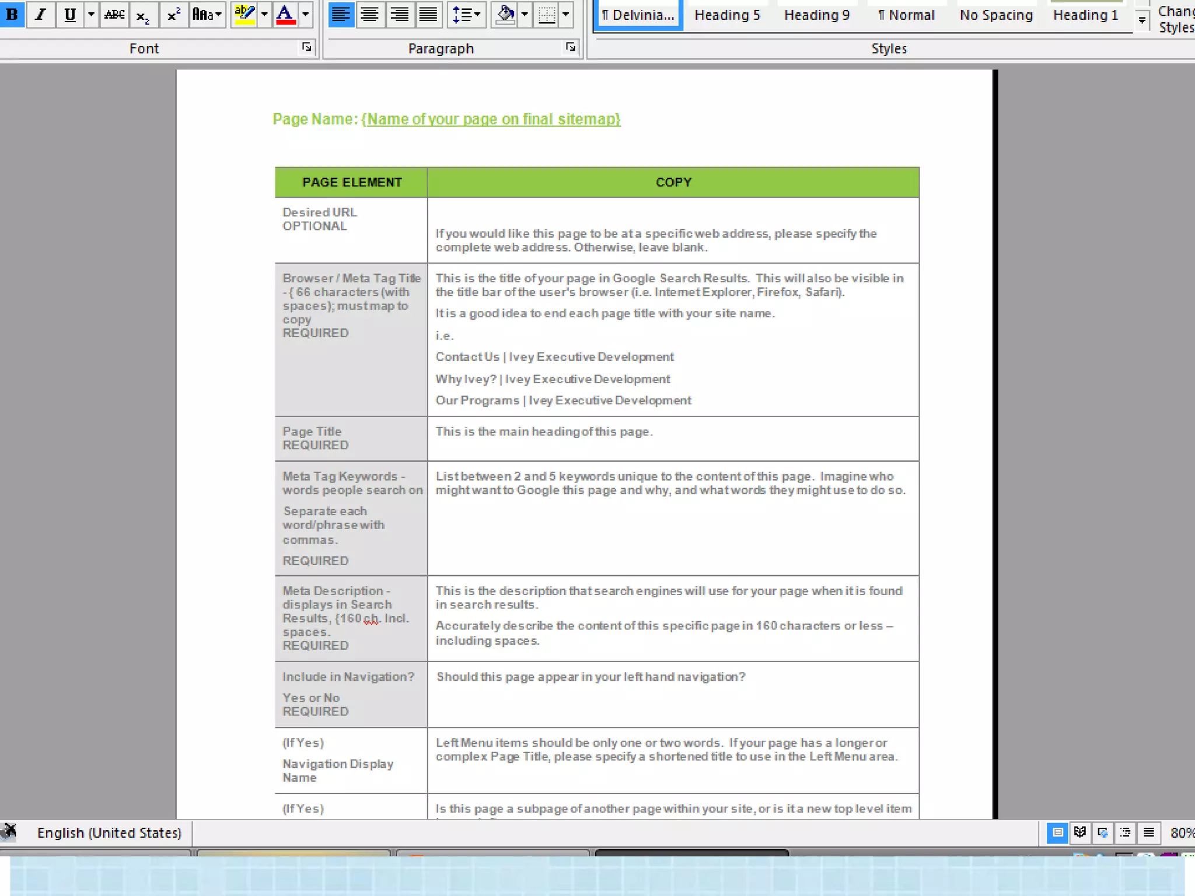1195x896 pixels.
Task: Select the Heading 5 style
Action: 727,15
